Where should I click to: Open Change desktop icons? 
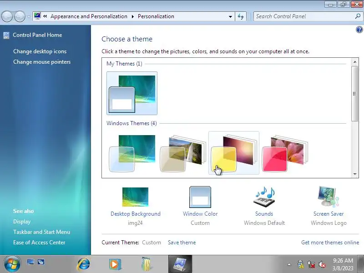pyautogui.click(x=40, y=51)
